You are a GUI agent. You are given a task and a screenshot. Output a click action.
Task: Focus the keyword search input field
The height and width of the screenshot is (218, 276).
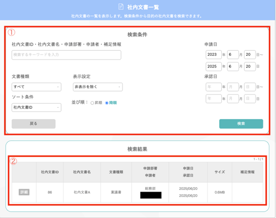(66, 55)
